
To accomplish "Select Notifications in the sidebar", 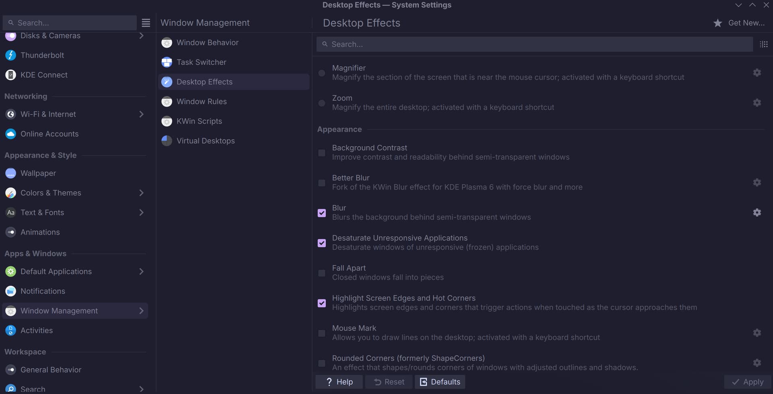I will (x=75, y=291).
